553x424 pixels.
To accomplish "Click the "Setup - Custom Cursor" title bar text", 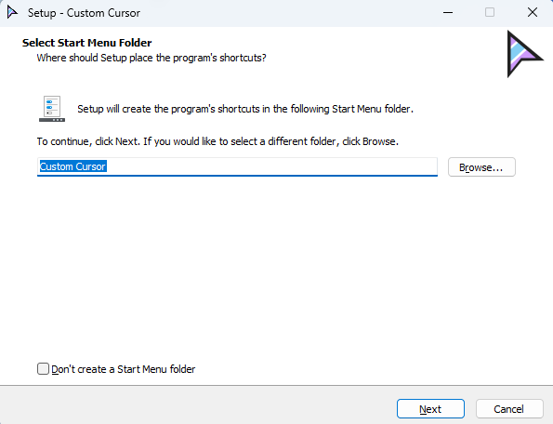I will (84, 13).
